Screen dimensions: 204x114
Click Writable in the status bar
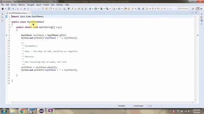(x=121, y=106)
